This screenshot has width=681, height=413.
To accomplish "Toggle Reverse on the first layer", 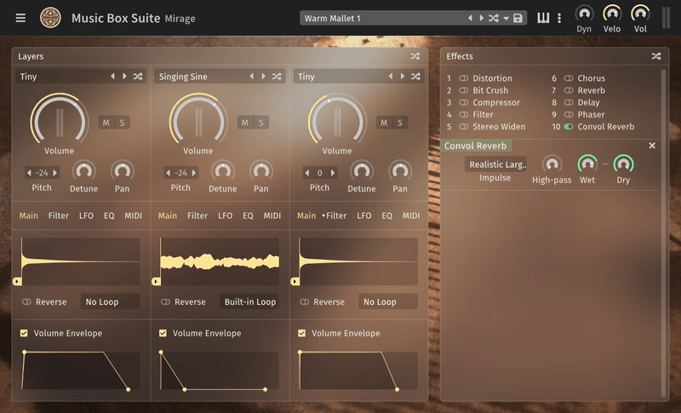I will pos(26,301).
